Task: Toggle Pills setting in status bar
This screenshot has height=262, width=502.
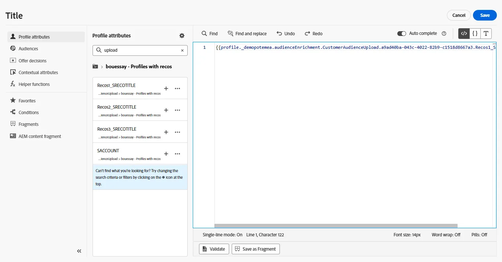Action: click(x=479, y=235)
